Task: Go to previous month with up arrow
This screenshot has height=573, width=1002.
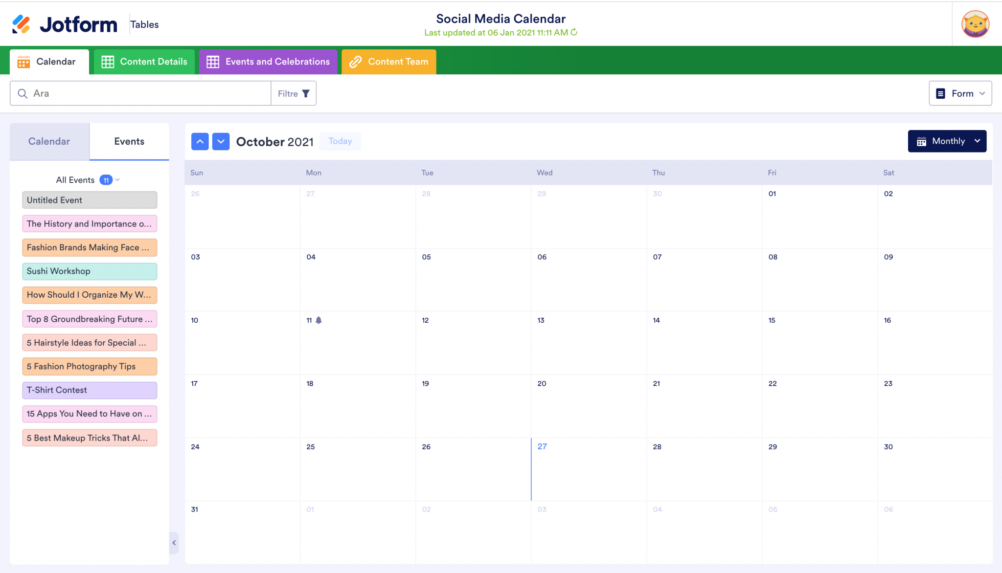Action: (200, 141)
